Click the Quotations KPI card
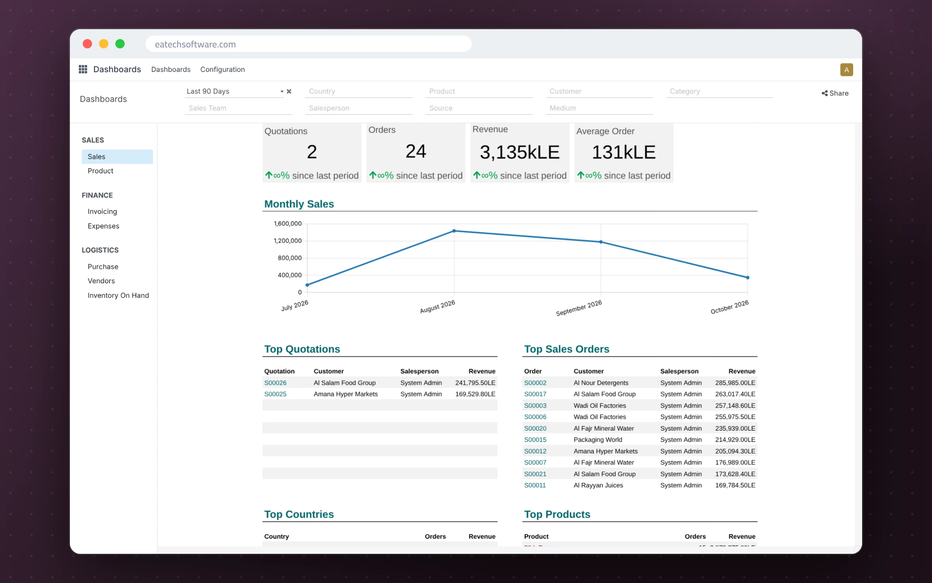Screen dimensions: 932x583 coord(312,153)
